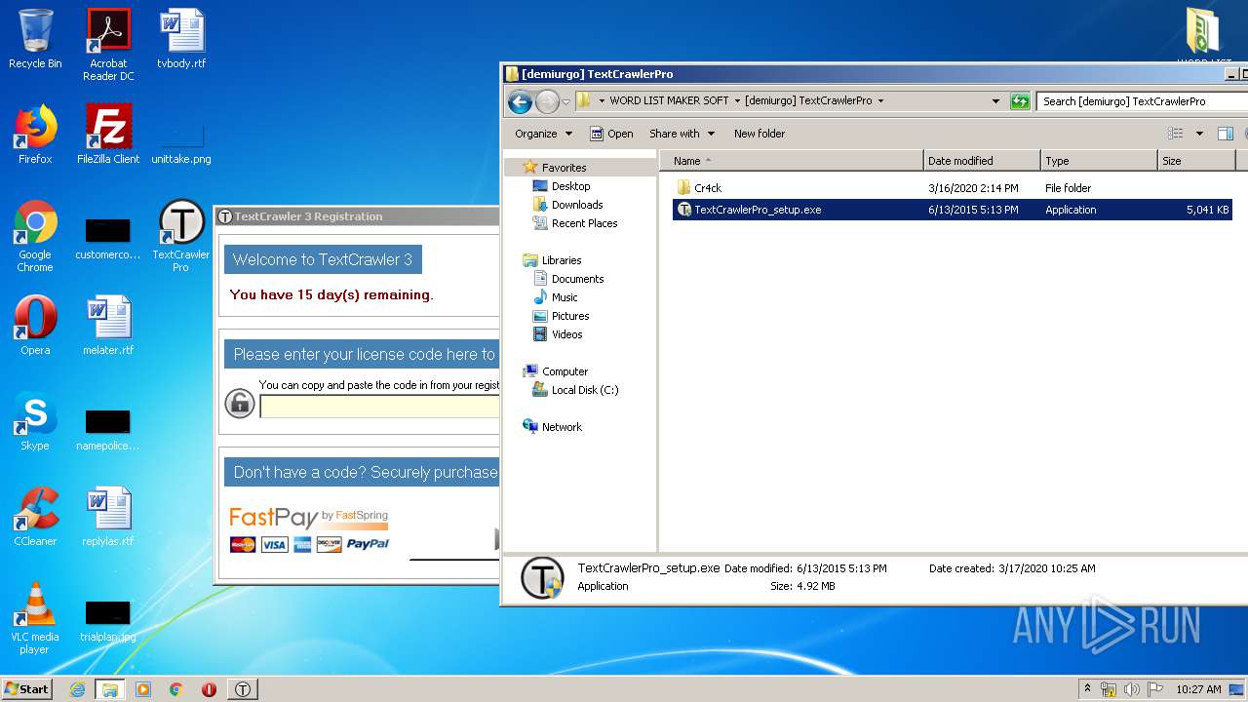The image size is (1248, 702).
Task: Open CCleaner desktop shortcut
Action: point(35,517)
